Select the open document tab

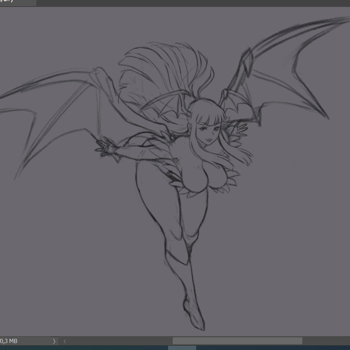[x=18, y=3]
